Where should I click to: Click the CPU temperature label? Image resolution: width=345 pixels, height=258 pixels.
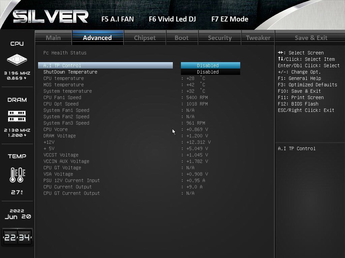coord(64,78)
